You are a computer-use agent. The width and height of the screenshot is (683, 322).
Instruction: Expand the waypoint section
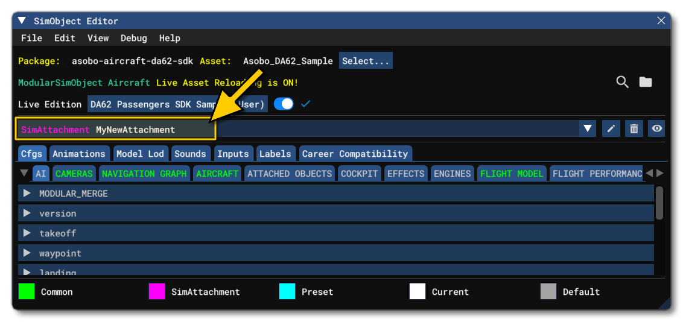27,253
